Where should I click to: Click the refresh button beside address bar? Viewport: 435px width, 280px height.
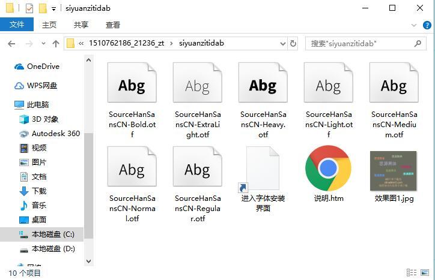coord(293,44)
